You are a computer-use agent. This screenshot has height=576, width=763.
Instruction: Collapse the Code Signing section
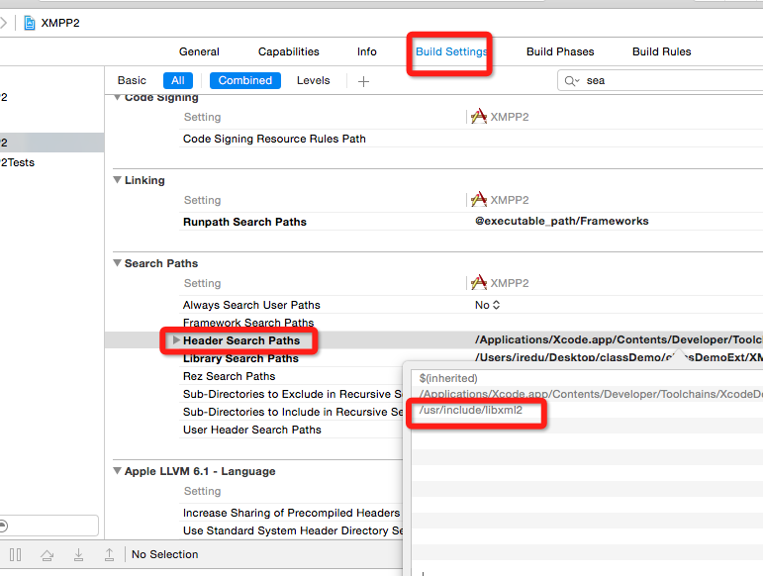coord(118,97)
